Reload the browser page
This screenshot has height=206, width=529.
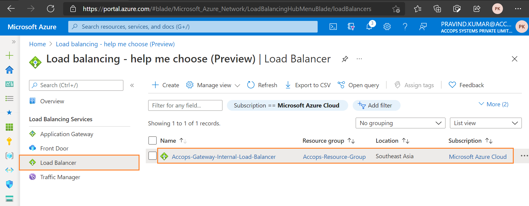click(51, 9)
